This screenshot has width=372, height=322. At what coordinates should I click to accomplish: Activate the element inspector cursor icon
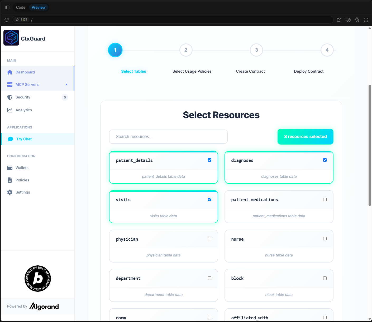tap(357, 20)
